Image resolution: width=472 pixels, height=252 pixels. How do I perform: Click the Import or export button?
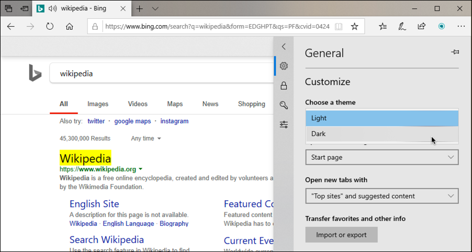point(341,235)
